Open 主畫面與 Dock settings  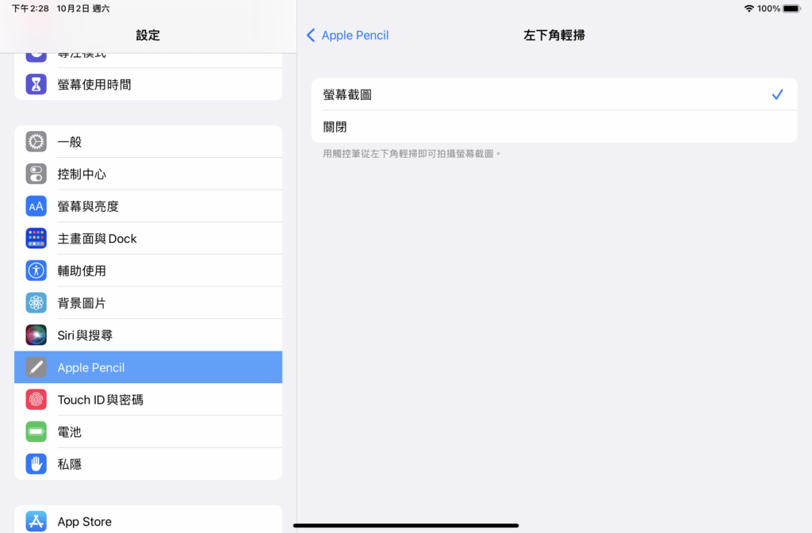coord(148,238)
